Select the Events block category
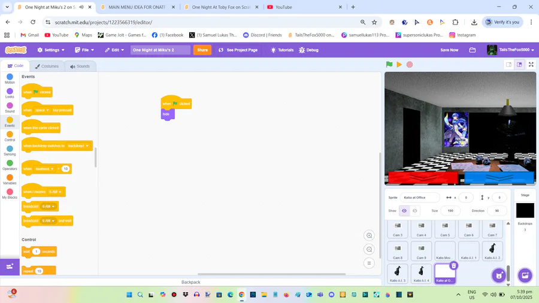Screen dimensions: 539x303 point(10,122)
